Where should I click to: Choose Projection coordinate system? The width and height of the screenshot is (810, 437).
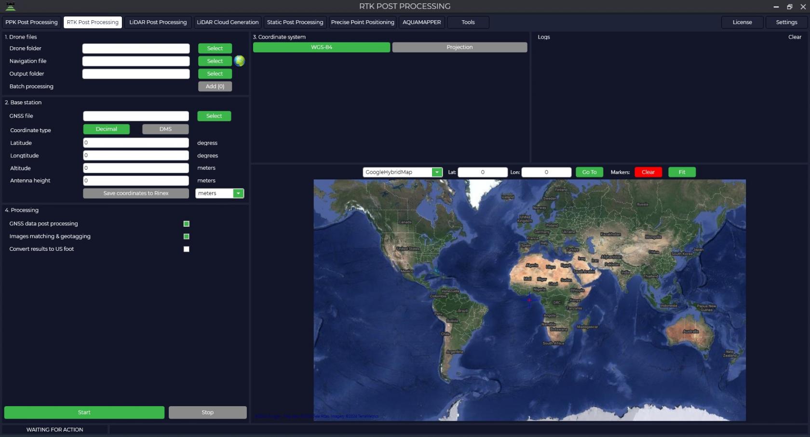point(459,47)
